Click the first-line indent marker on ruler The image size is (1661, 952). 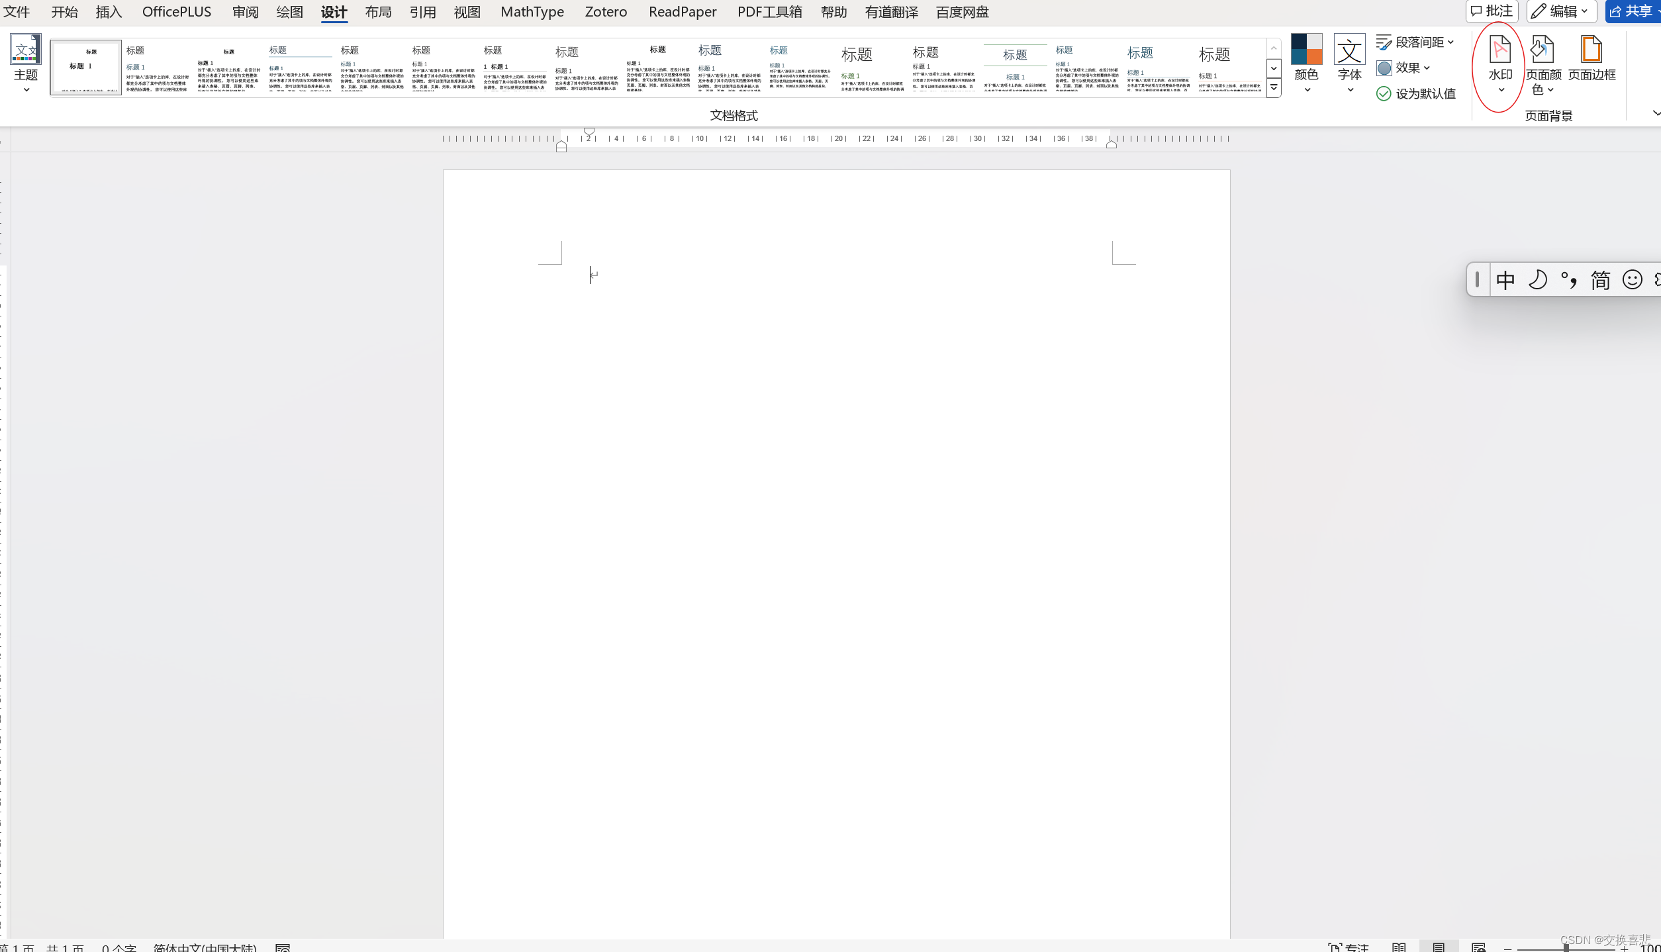589,131
